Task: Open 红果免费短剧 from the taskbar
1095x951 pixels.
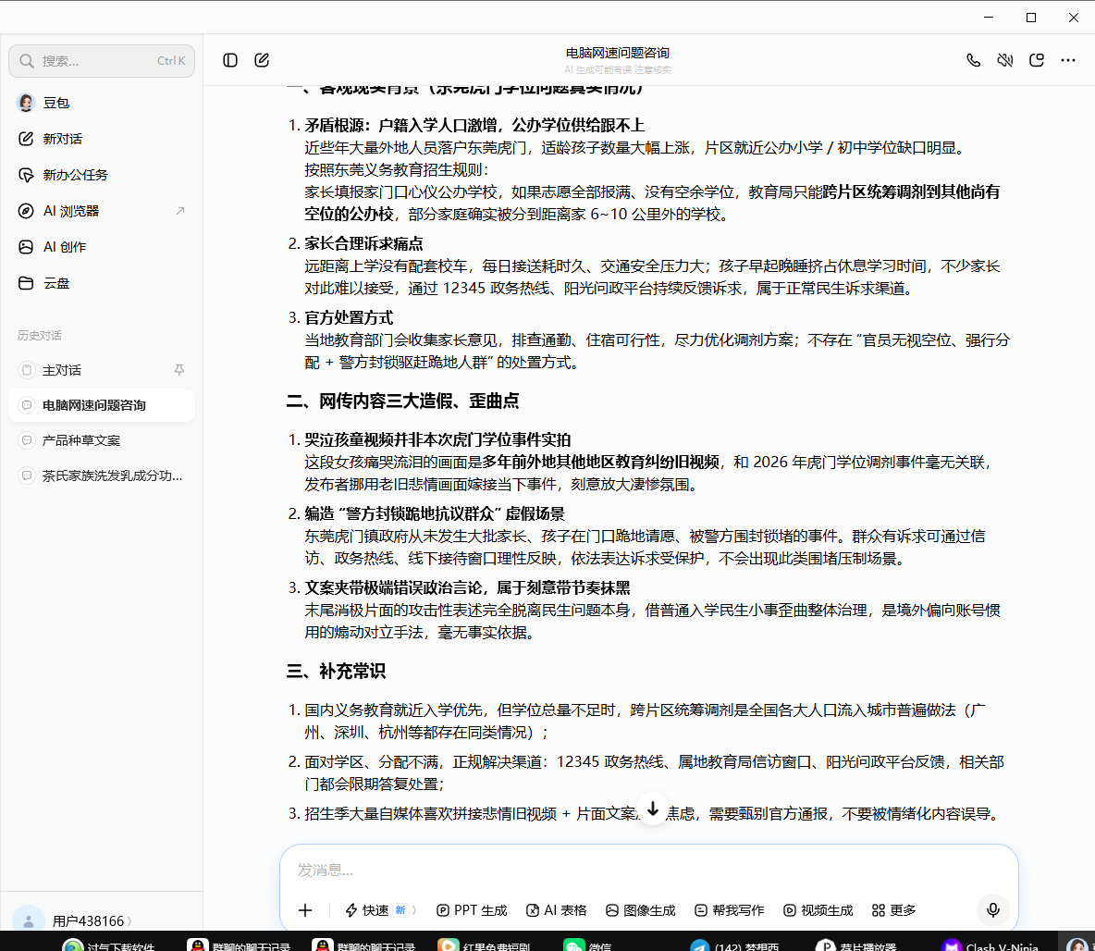Action: (485, 945)
